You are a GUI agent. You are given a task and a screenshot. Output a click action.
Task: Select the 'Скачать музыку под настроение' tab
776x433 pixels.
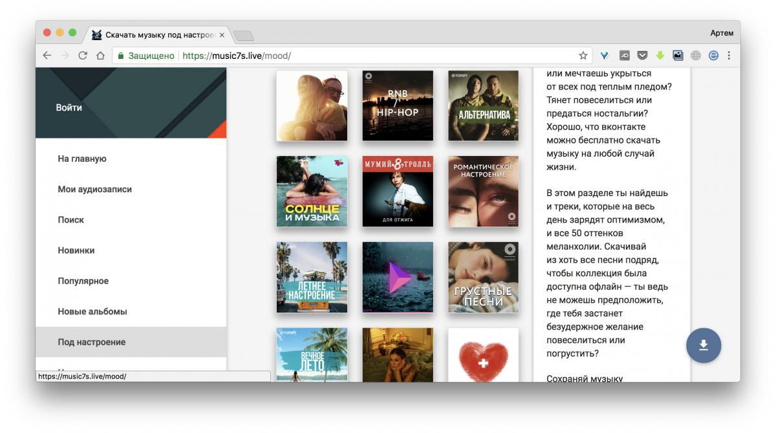point(158,35)
